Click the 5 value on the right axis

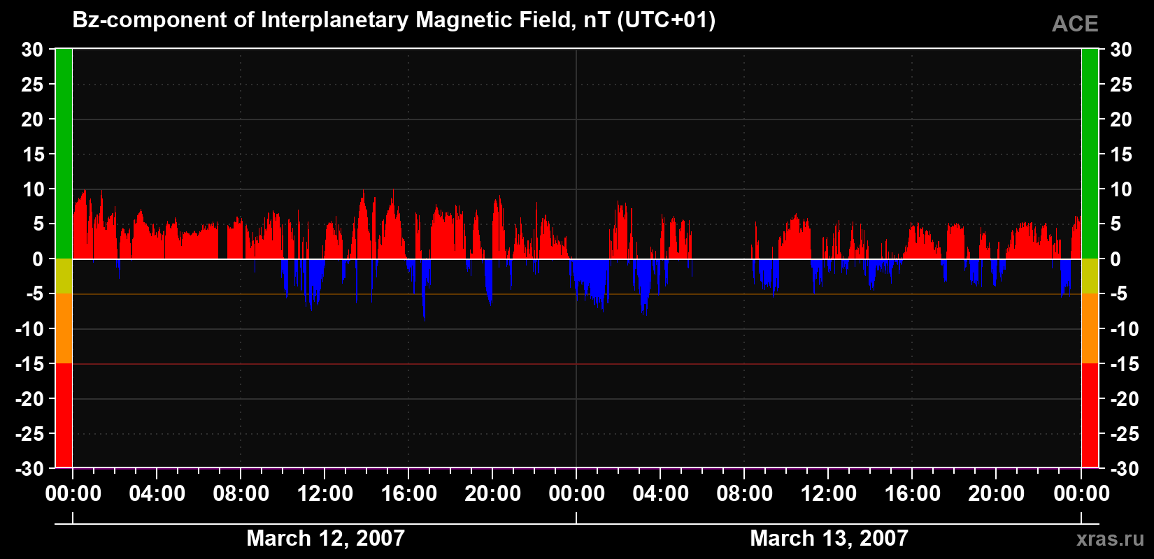pyautogui.click(x=1116, y=224)
